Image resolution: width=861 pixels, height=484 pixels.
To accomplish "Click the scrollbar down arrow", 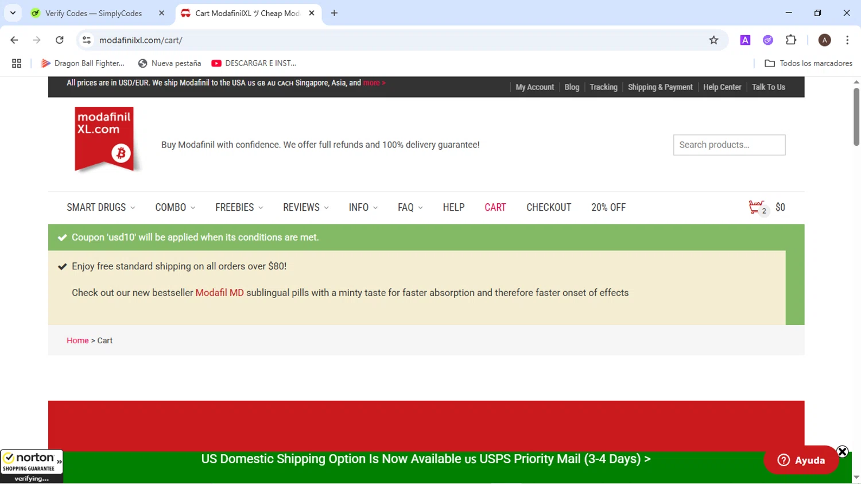I will click(x=856, y=477).
